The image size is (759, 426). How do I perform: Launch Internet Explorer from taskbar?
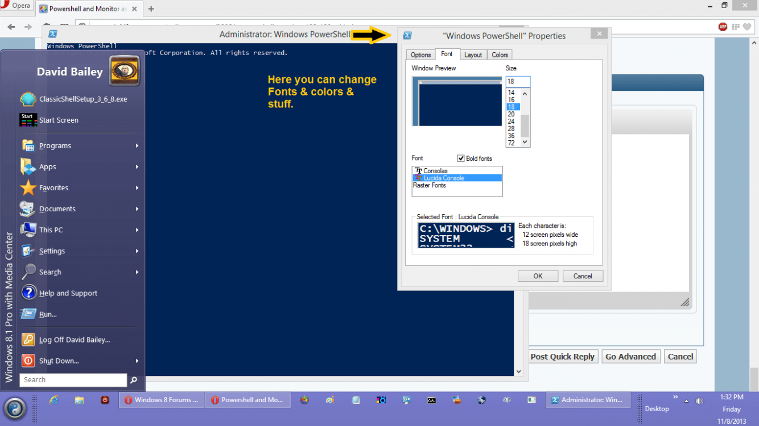coord(54,400)
